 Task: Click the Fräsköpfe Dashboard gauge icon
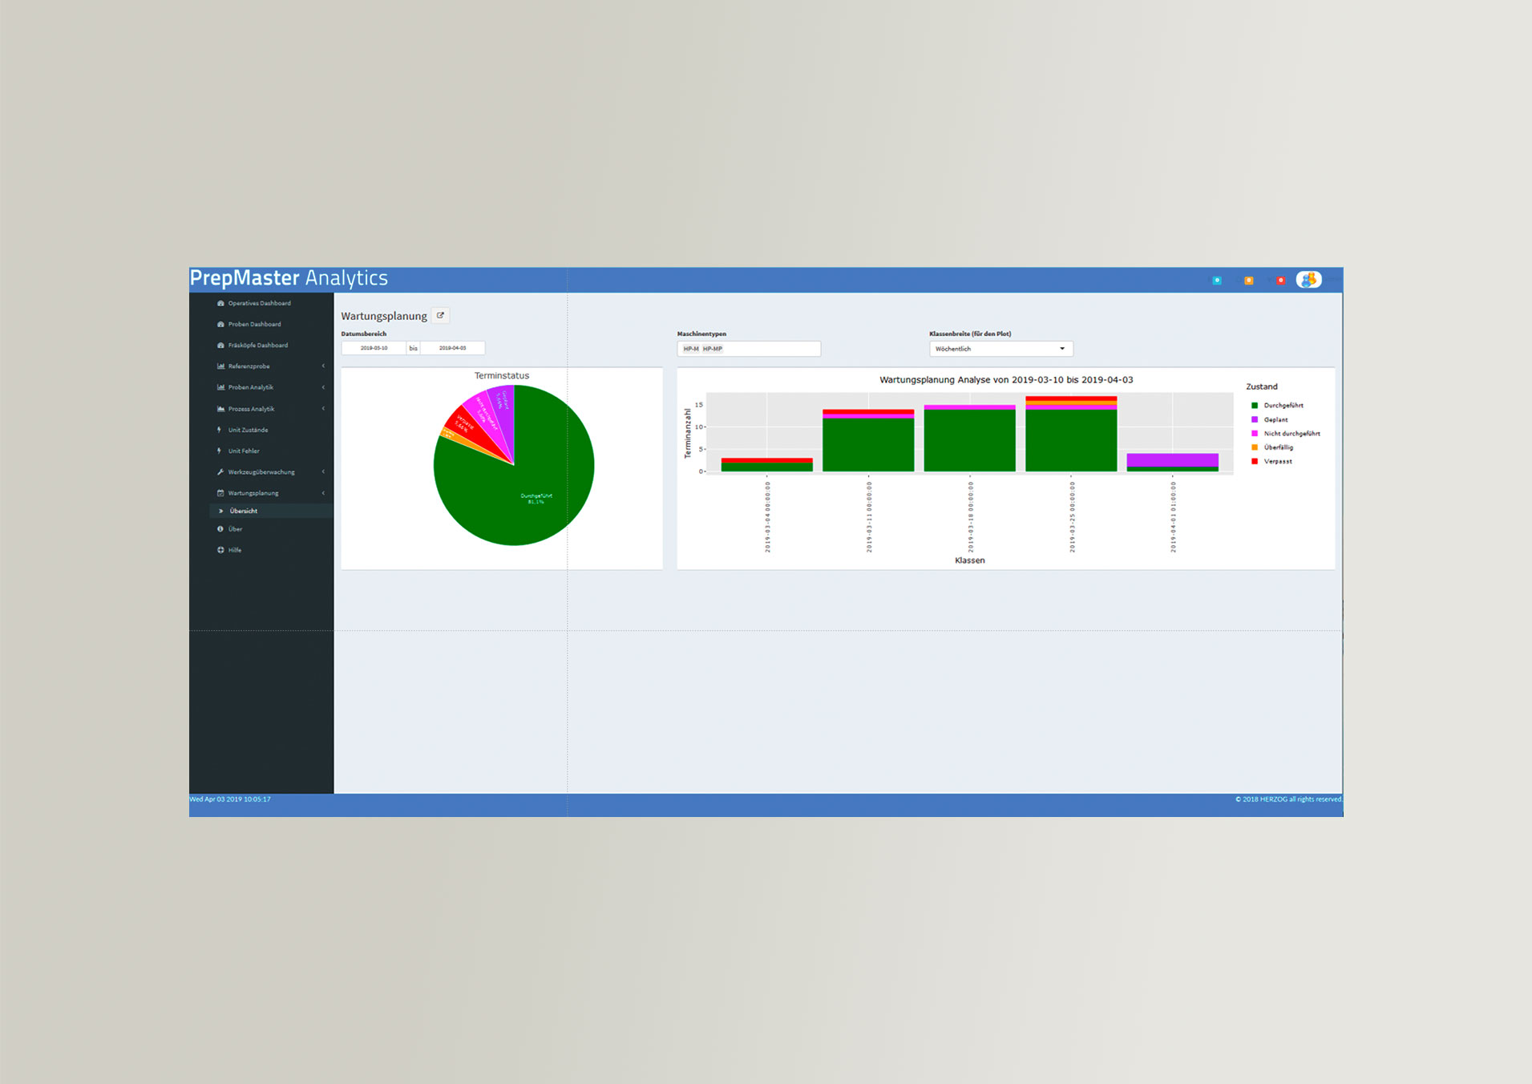click(220, 345)
